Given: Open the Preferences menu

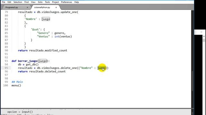Looking at the screenshot, I should click(x=67, y=2).
